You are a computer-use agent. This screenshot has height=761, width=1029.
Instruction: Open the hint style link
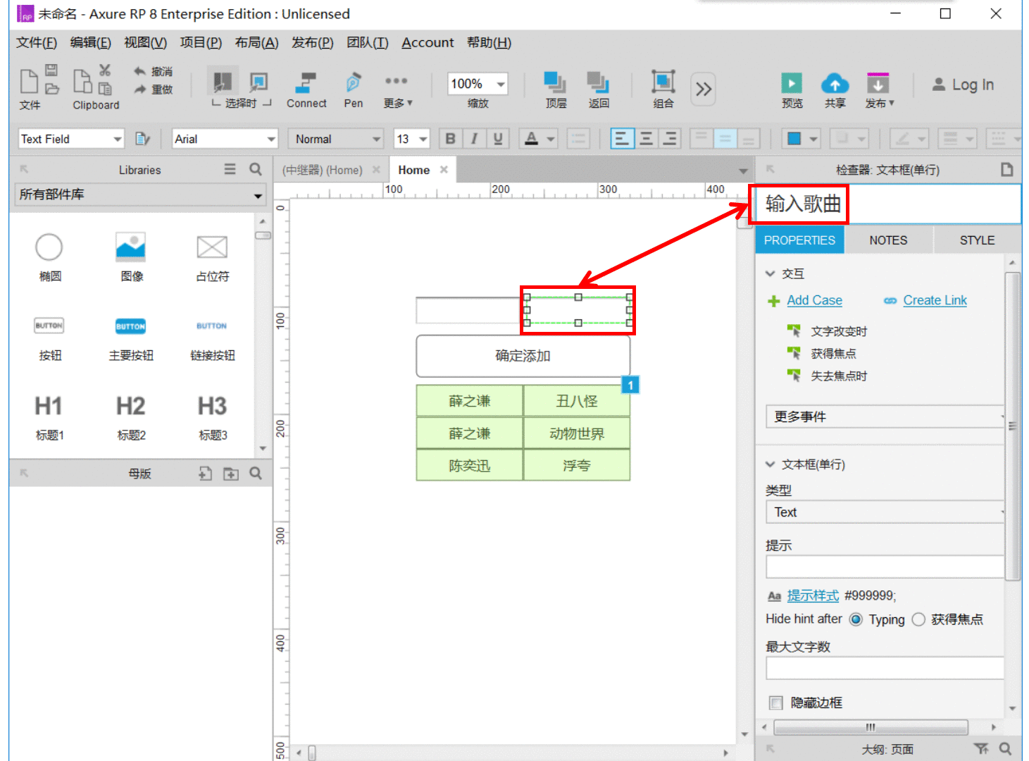813,595
